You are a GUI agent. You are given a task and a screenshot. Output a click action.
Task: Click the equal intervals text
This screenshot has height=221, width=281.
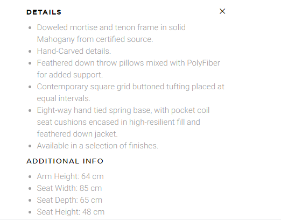[64, 98]
